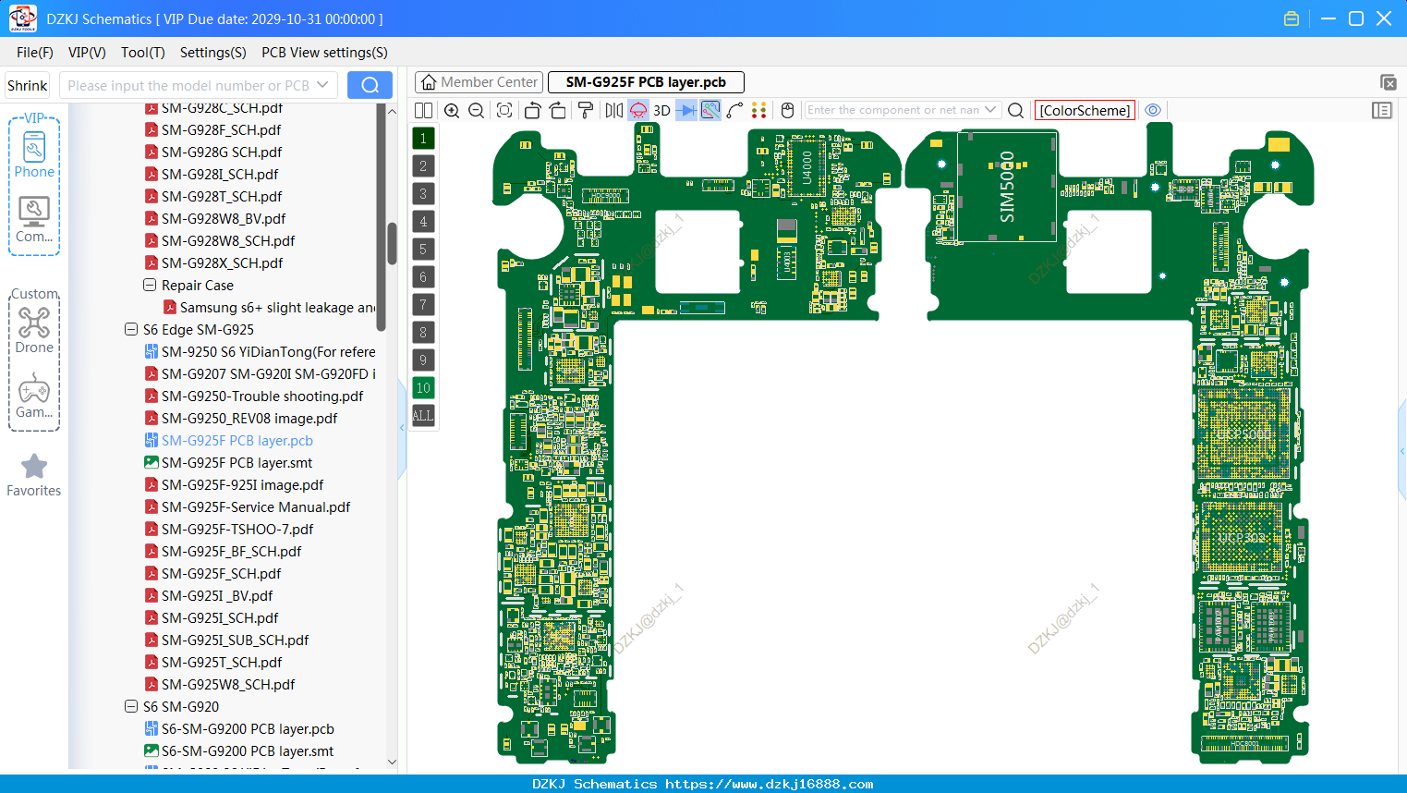Toggle PCB layer 5
This screenshot has height=793, width=1407.
[x=423, y=250]
